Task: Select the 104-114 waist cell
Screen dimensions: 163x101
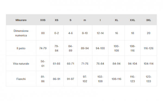Action: pyautogui.click(x=148, y=63)
